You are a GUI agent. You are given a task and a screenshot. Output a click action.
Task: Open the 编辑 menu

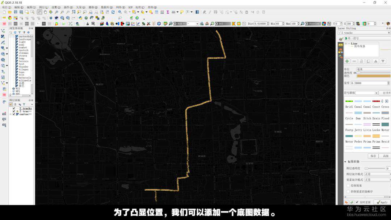pyautogui.click(x=19, y=7)
